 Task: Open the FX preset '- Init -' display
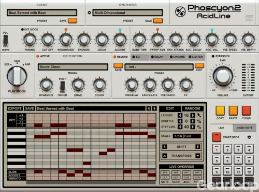(159, 67)
